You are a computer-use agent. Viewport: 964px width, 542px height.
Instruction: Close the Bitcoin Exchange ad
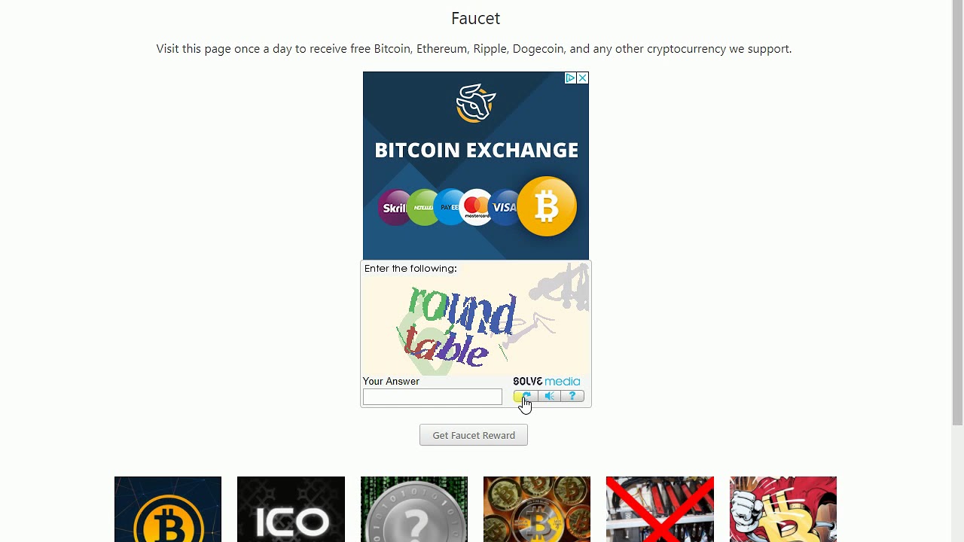click(x=582, y=78)
